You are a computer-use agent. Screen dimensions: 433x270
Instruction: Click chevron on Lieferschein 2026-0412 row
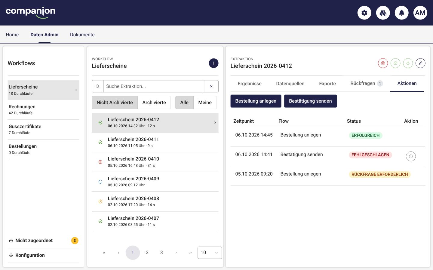(215, 122)
